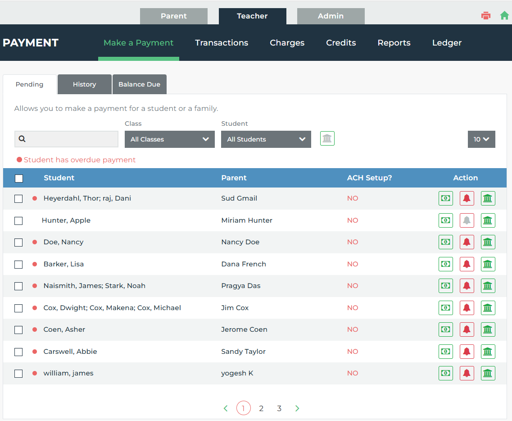Screen dimensions: 512x421
Task: Send reminder bell for Doe, Nancy
Action: [x=467, y=242]
